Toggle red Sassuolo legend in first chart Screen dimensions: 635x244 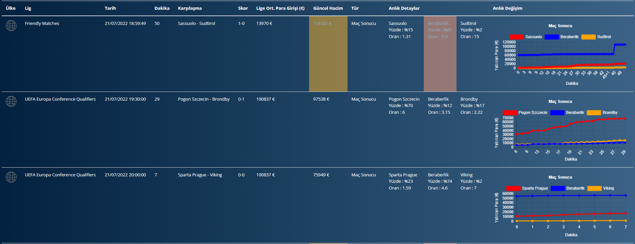pyautogui.click(x=517, y=37)
